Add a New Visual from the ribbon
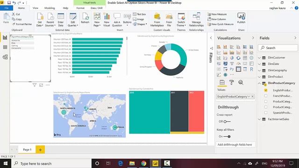Screen dimensions: 299x168 tap(107, 20)
